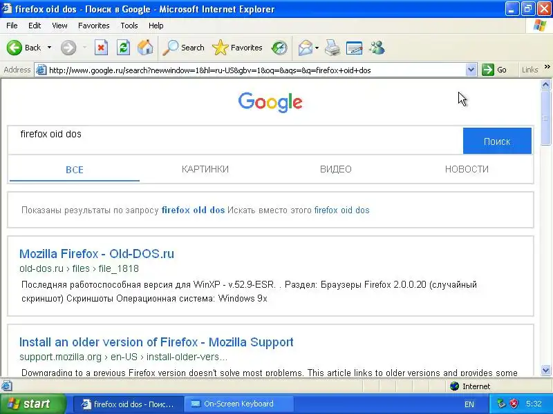The width and height of the screenshot is (553, 414).
Task: Click the red security shield tray icon
Action: (x=514, y=404)
